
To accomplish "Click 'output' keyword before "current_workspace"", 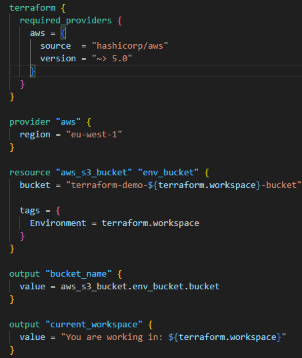I will tap(25, 325).
